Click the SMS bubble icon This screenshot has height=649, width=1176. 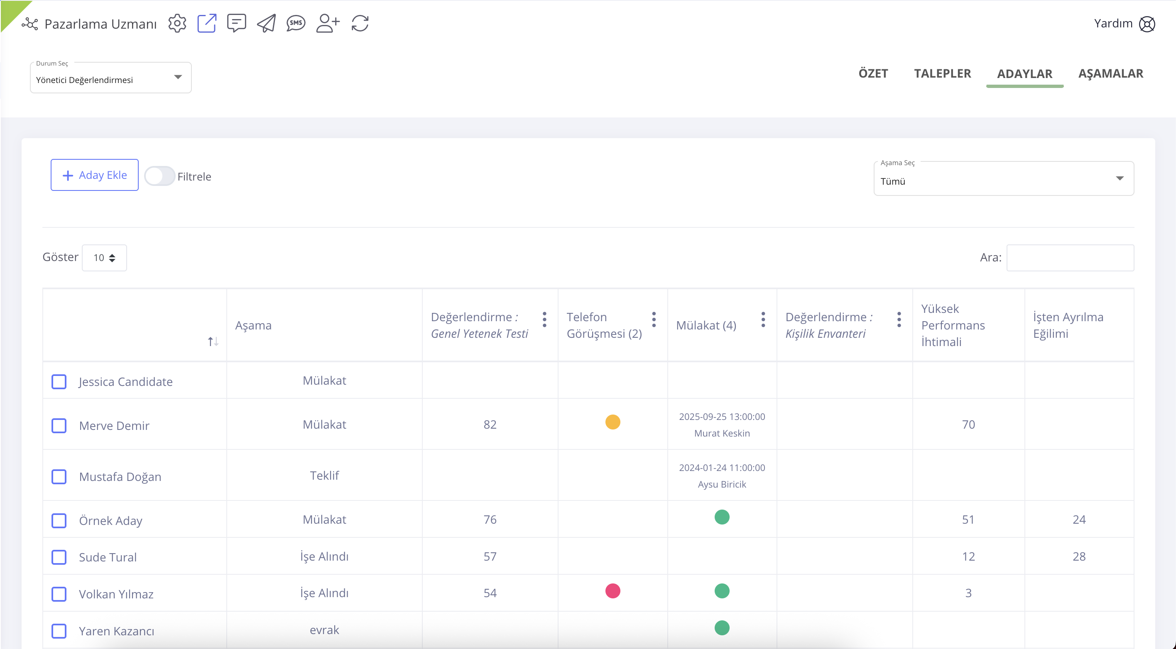296,23
